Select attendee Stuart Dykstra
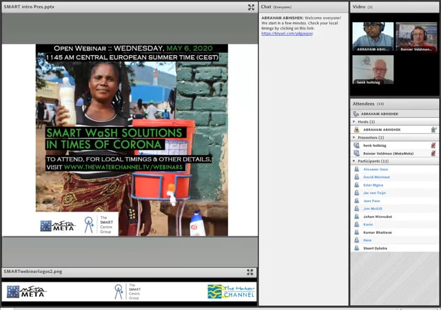The width and height of the screenshot is (441, 310). pos(375,248)
